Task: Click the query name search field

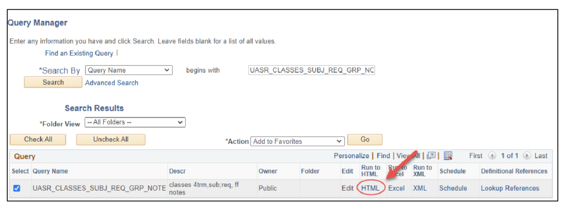Action: (x=312, y=70)
